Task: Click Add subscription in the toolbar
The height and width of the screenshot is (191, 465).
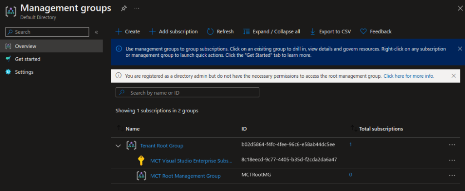Action: click(x=173, y=31)
